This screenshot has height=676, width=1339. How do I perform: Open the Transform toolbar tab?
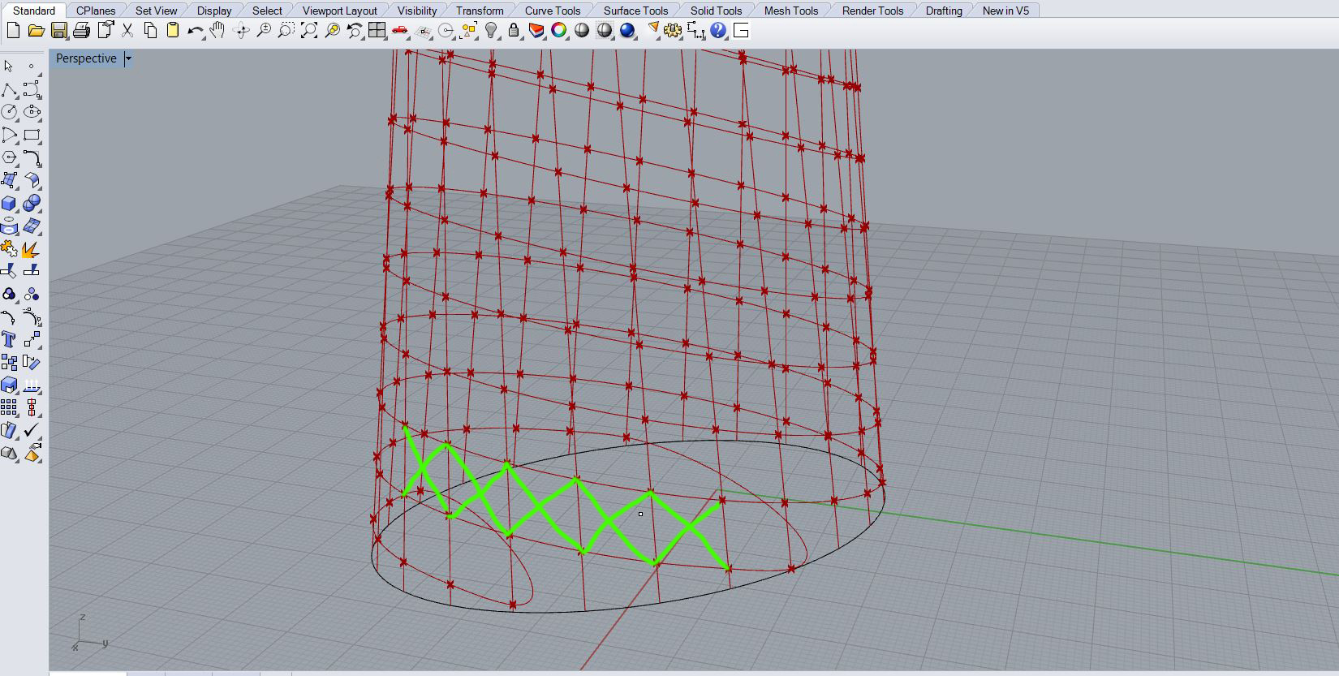(x=480, y=11)
